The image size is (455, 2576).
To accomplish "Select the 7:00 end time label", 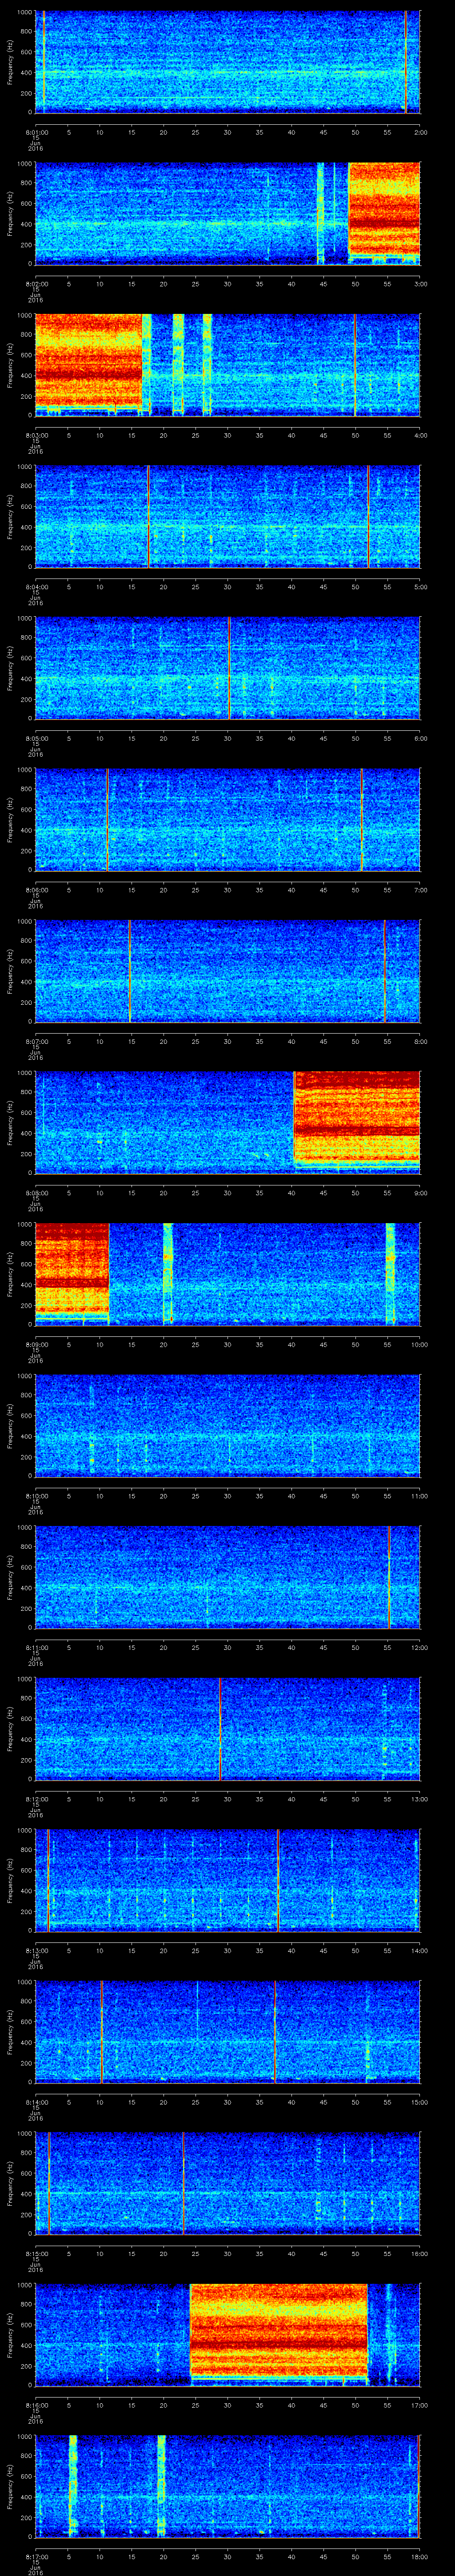I will (421, 890).
